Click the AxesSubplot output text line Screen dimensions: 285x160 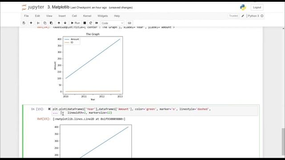[x=114, y=28]
